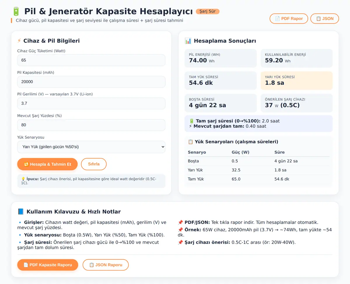350x284 pixels.
Task: Click the blue diamond beside Yük senaryosu
Action: coord(20,235)
